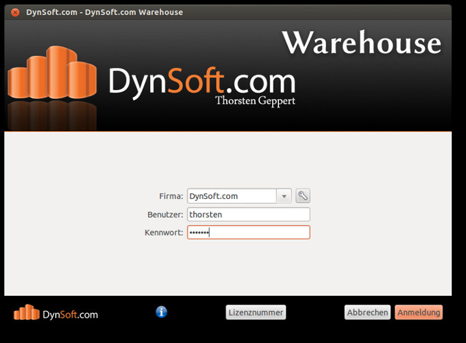The image size is (466, 343).
Task: Log in with the Anmeldung button
Action: click(x=419, y=313)
